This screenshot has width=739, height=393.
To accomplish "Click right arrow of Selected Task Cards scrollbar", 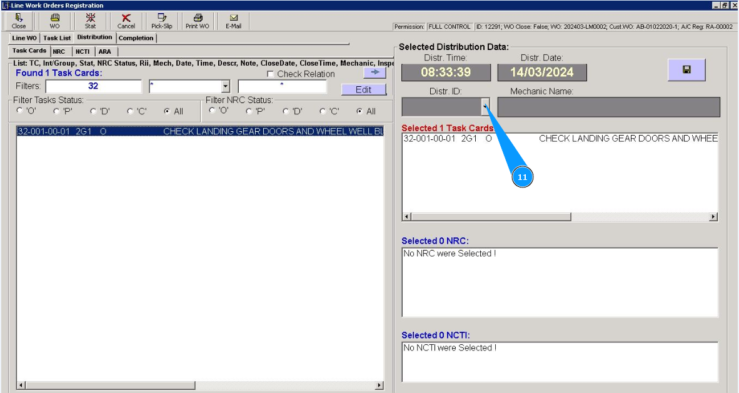I will tap(713, 217).
